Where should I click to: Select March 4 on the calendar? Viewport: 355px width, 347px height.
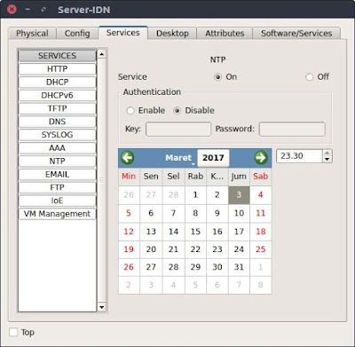261,195
